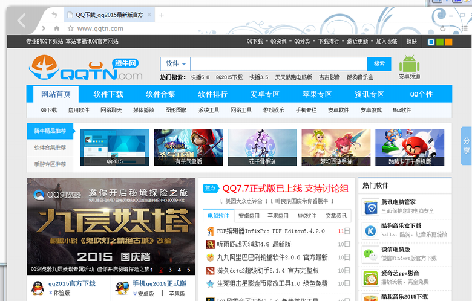Click the 换肤 skin link

point(411,42)
